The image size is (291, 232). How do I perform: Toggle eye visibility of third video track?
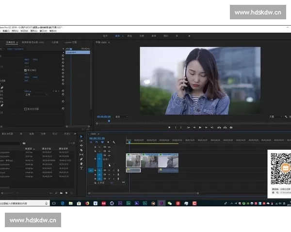(109, 156)
